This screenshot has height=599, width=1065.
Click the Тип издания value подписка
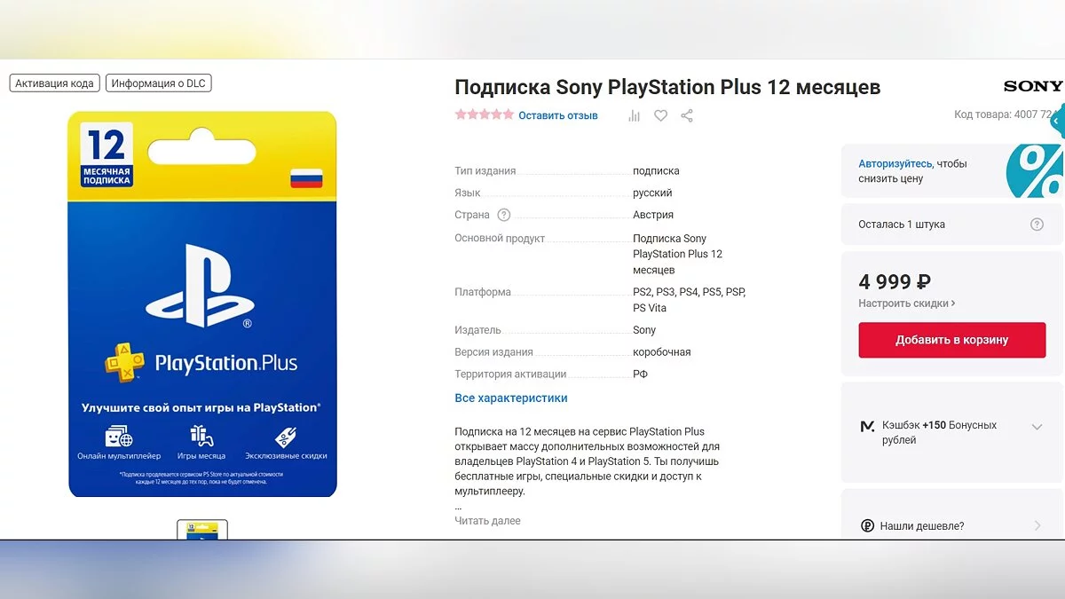click(656, 171)
